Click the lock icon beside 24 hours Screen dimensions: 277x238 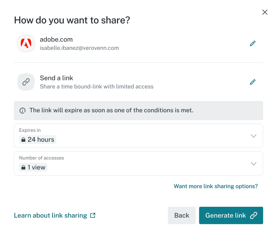click(23, 139)
